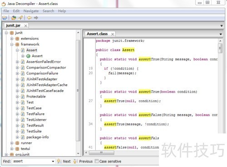Click the Java Decompiler title bar icon

4,4
